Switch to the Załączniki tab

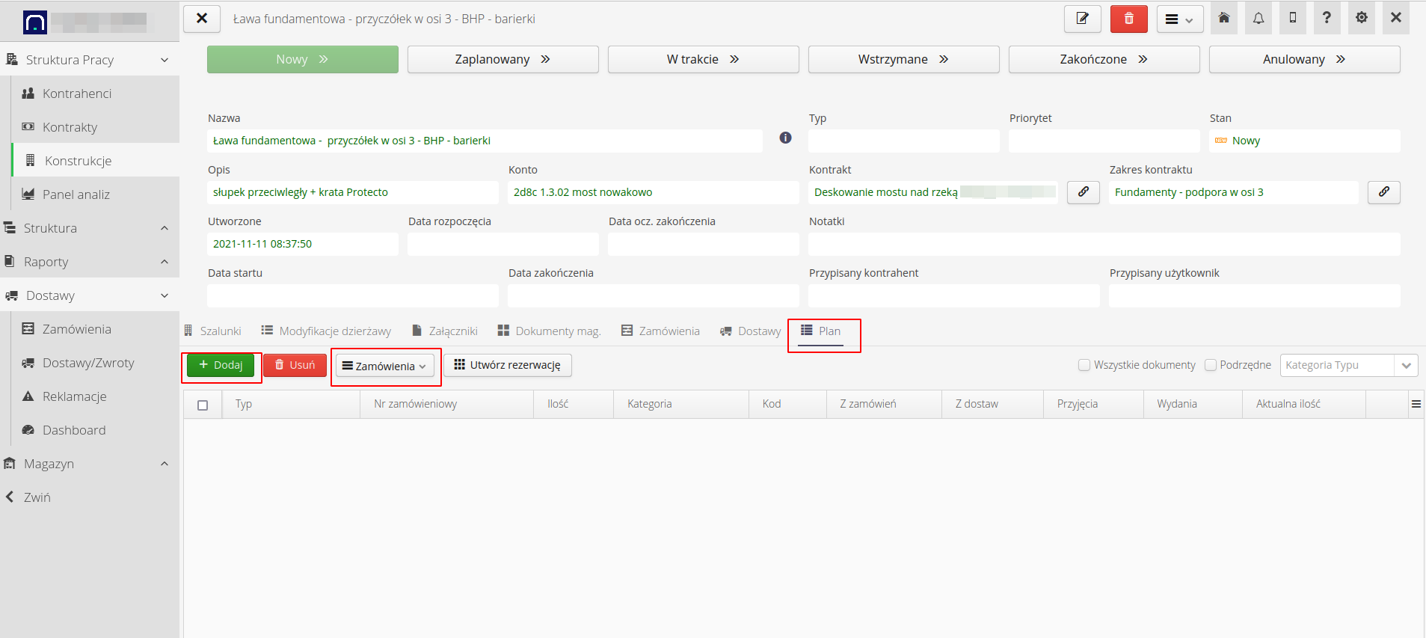coord(445,331)
